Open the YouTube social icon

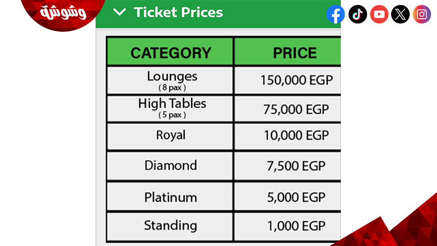click(x=379, y=14)
